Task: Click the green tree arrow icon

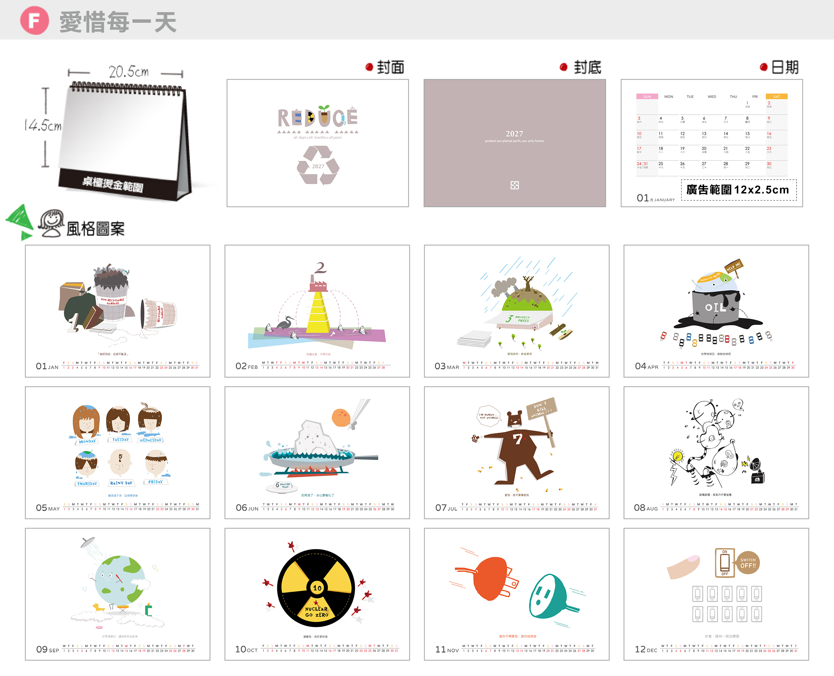Action: pos(19,221)
